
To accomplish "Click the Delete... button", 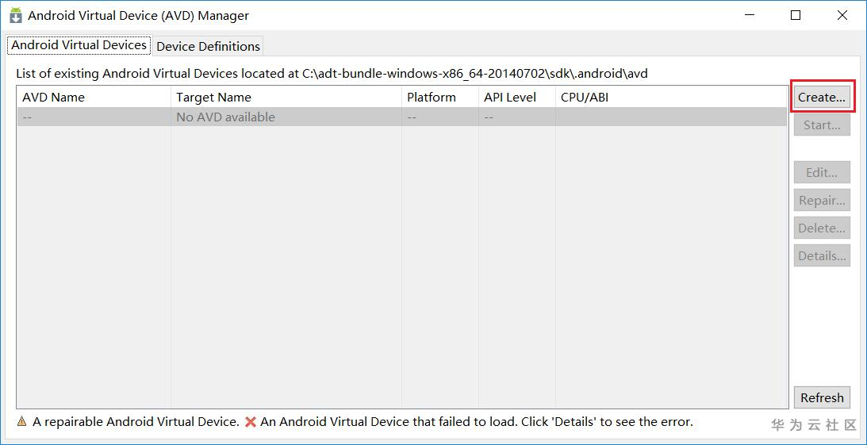I will pos(822,228).
